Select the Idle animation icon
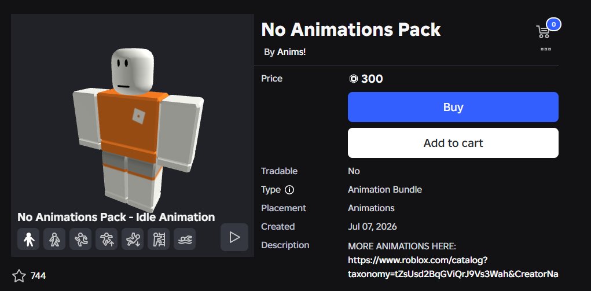The width and height of the screenshot is (591, 291). point(28,239)
